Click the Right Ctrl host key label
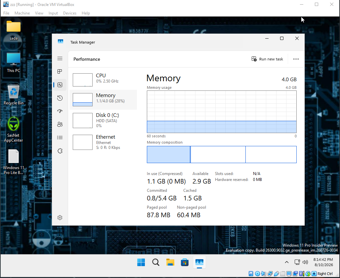340x278 pixels. click(325, 274)
